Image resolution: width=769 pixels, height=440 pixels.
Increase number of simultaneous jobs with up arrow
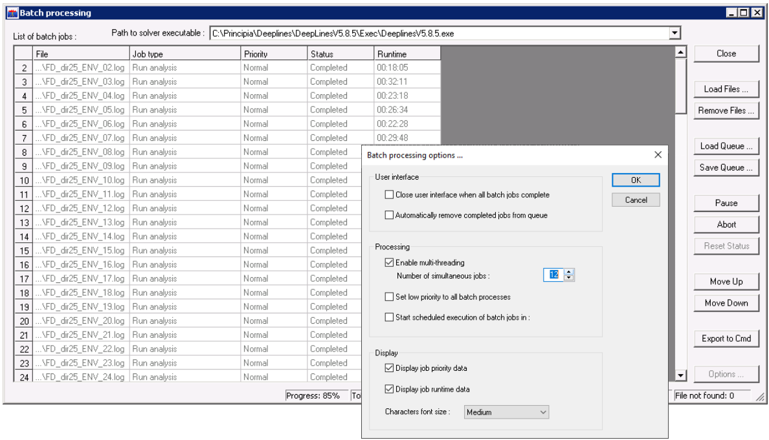pos(569,272)
